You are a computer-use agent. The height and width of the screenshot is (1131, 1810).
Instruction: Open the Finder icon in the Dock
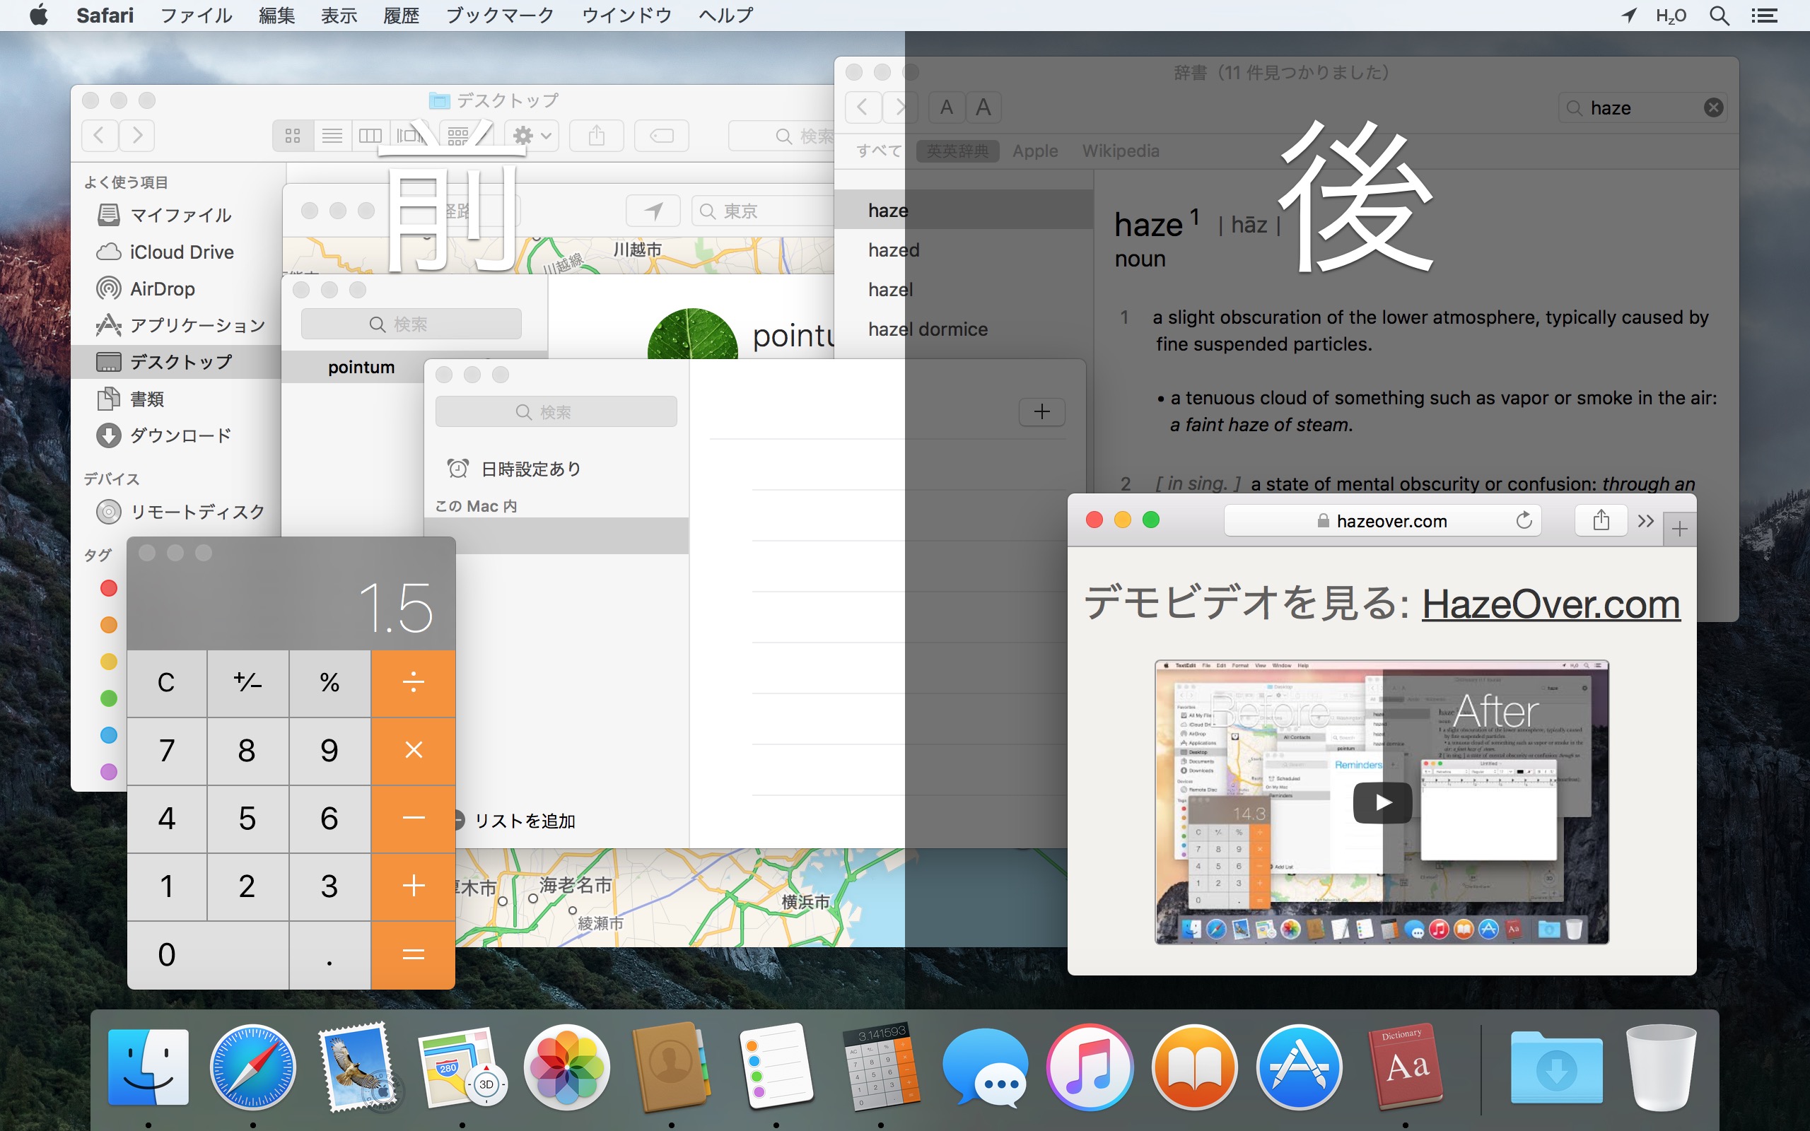click(148, 1067)
